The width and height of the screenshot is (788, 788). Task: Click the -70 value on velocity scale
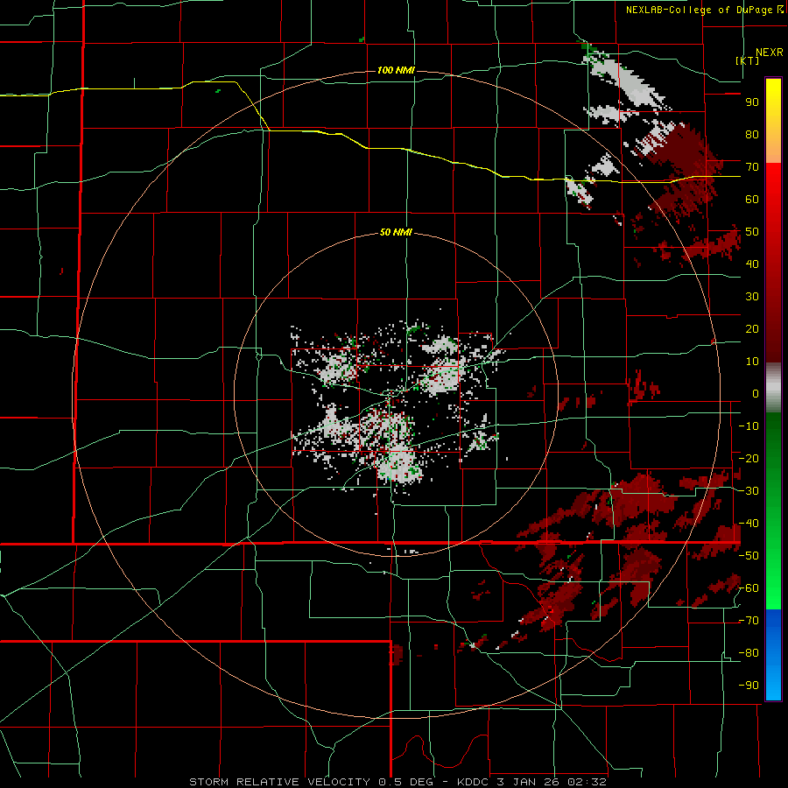[749, 621]
